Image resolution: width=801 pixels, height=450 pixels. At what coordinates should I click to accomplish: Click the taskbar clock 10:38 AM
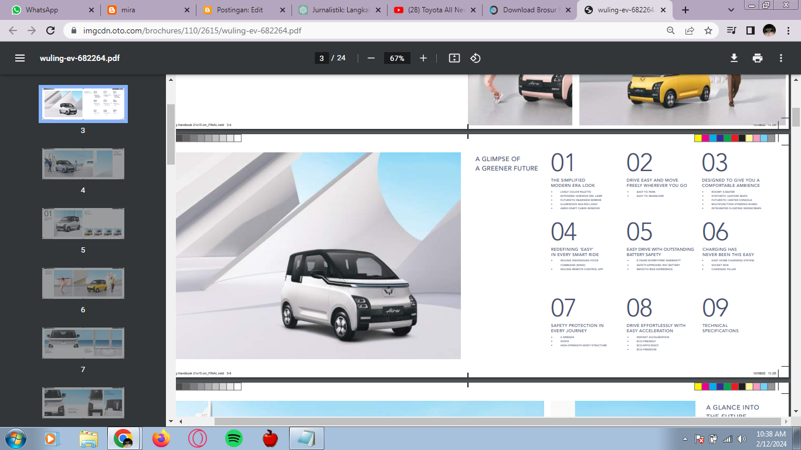tap(771, 434)
